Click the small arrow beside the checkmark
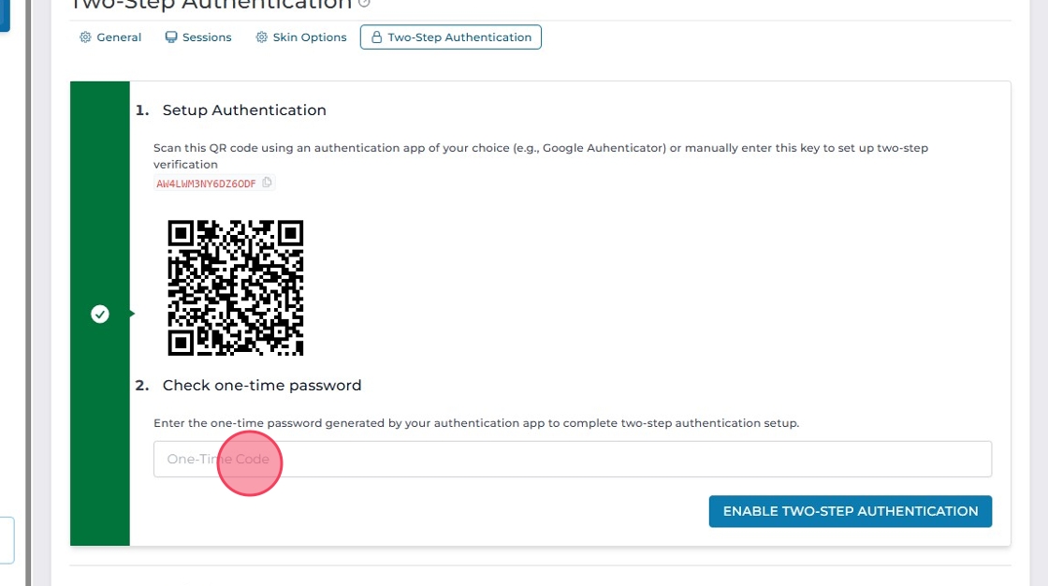Image resolution: width=1048 pixels, height=586 pixels. pyautogui.click(x=132, y=314)
